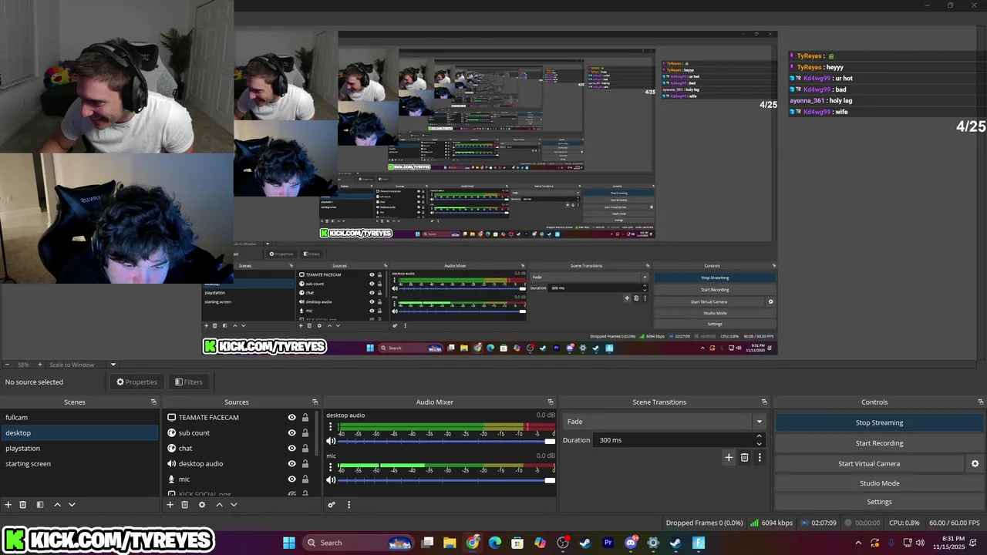
Task: Open source Properties button
Action: (x=136, y=382)
